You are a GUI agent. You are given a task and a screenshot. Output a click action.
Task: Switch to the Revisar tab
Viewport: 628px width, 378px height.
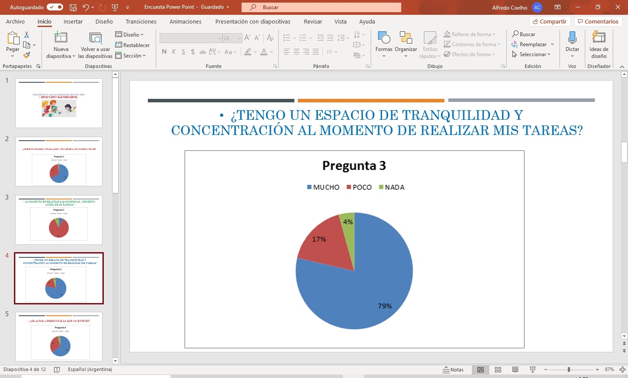tap(313, 21)
